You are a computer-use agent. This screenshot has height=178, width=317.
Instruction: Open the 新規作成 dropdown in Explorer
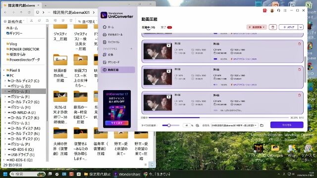tap(14, 21)
